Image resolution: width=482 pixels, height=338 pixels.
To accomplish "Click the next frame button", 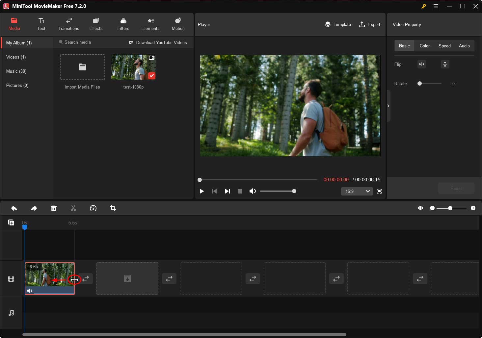I will click(227, 191).
